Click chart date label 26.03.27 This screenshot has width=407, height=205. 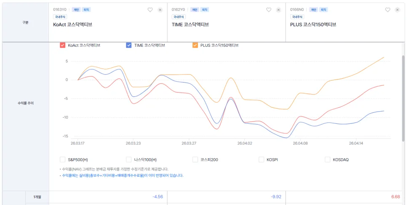(189, 143)
